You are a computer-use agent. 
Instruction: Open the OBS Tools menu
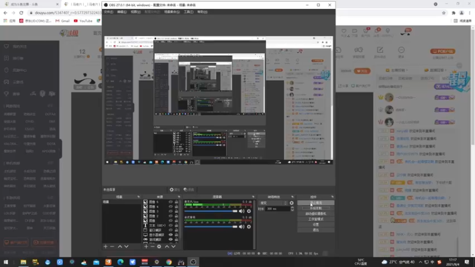tap(188, 12)
